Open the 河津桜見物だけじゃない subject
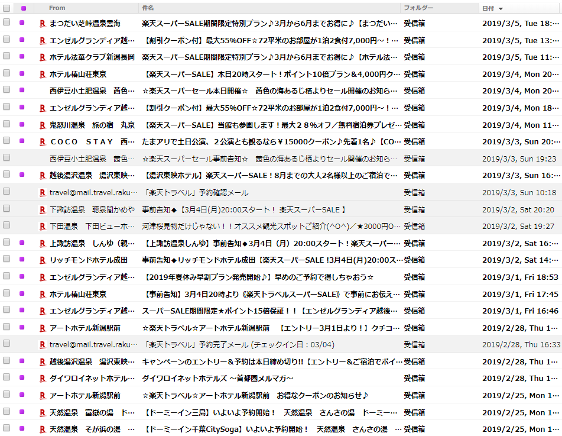Viewport: 562px width, 436px height. click(271, 227)
